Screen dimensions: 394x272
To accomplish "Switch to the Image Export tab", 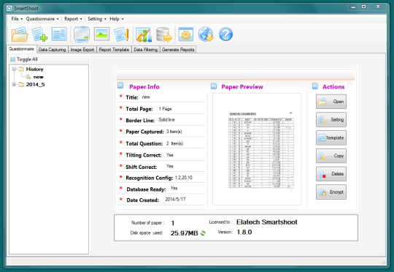I will click(82, 50).
